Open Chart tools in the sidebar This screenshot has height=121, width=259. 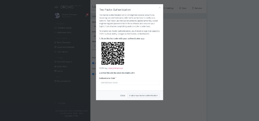click(x=62, y=67)
